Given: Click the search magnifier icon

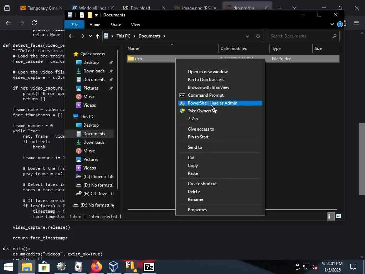Looking at the screenshot, I should tap(334, 36).
